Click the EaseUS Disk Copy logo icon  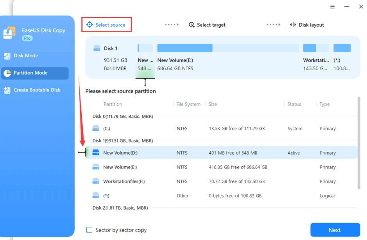click(x=9, y=33)
